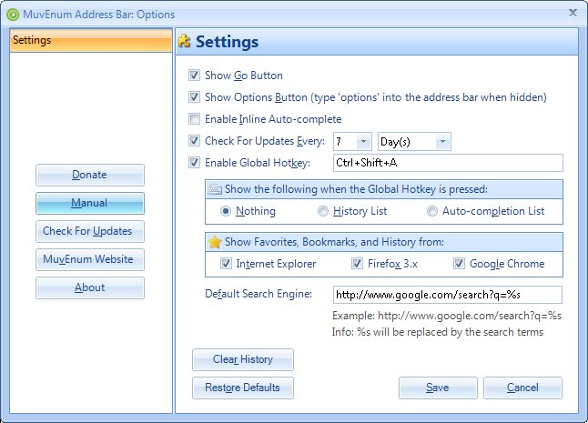Click the large Settings heading text

point(227,42)
